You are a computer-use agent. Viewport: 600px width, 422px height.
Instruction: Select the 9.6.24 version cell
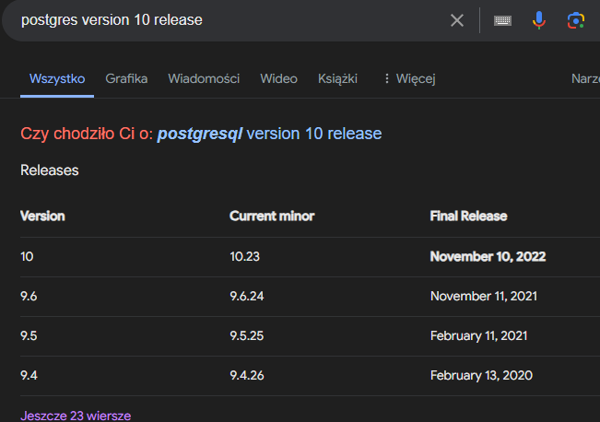247,296
